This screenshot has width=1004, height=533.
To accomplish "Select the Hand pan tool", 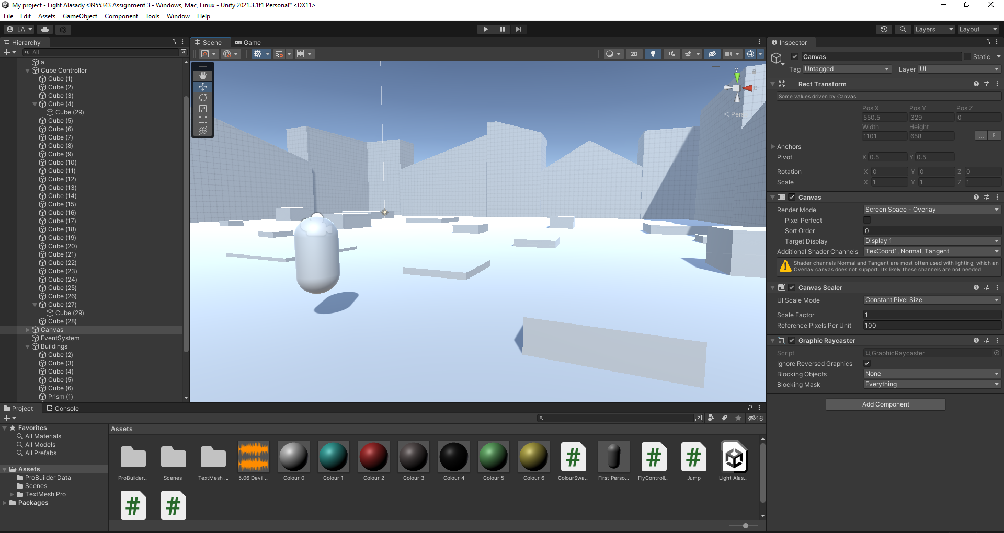I will pyautogui.click(x=203, y=75).
